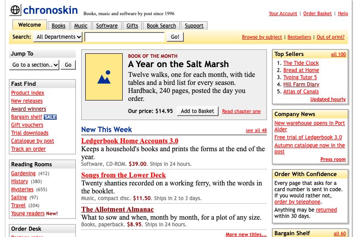Open the Go to a section dropdown
Viewport: 357px width, 237px height.
tap(34, 65)
